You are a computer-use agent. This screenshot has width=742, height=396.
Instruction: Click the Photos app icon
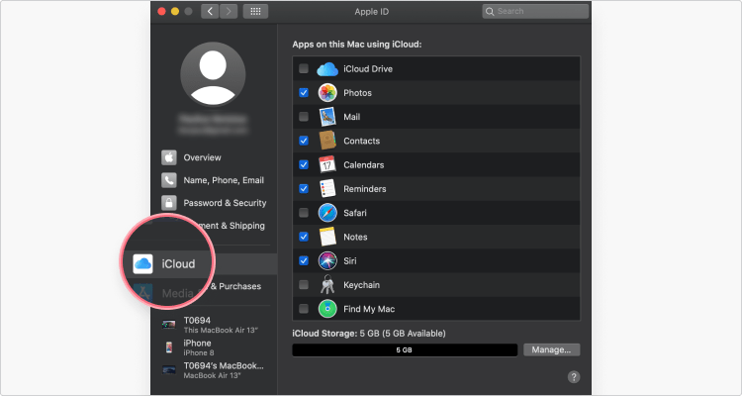(327, 93)
